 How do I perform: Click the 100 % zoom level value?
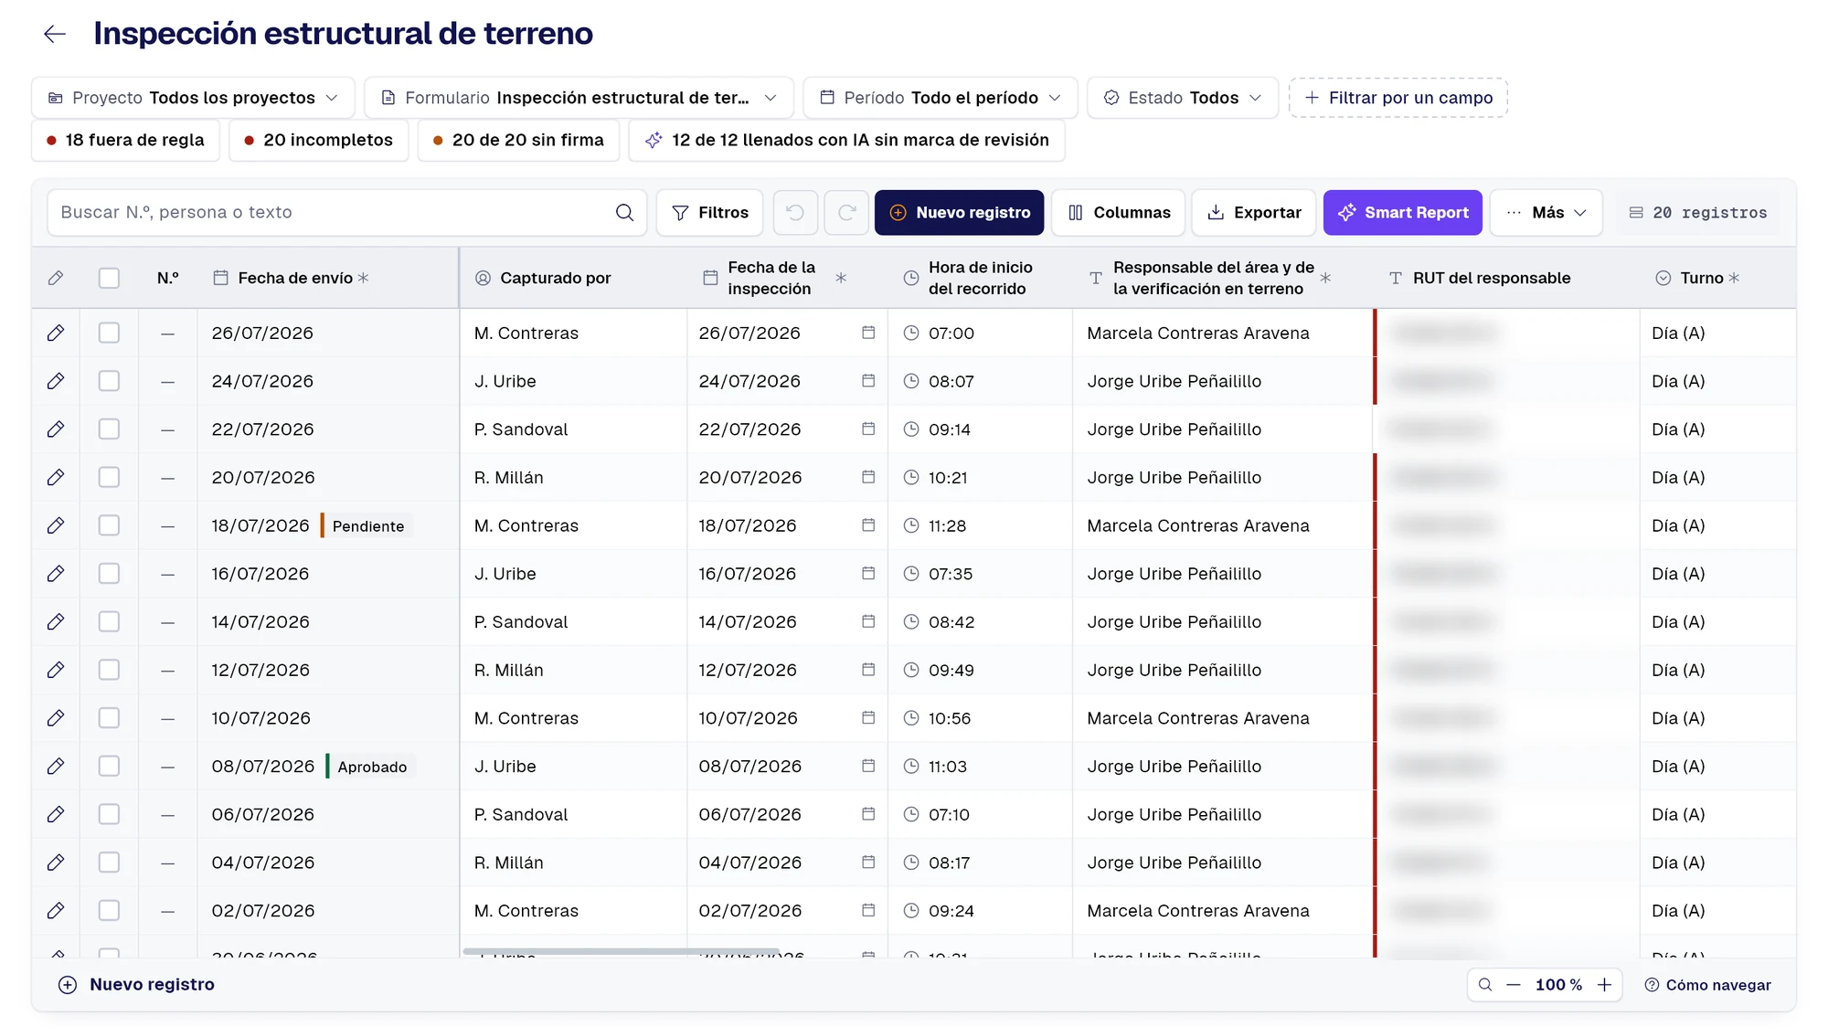(1558, 985)
